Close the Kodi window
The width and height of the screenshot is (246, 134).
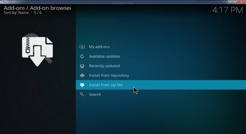click(x=242, y=2)
